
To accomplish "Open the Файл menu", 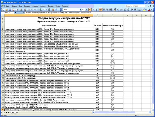I will coord(7,6).
